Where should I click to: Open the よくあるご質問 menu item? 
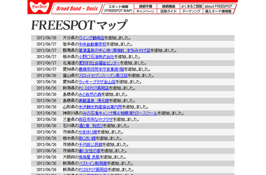point(191,6)
